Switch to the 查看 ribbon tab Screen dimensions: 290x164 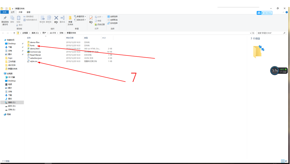click(x=28, y=12)
